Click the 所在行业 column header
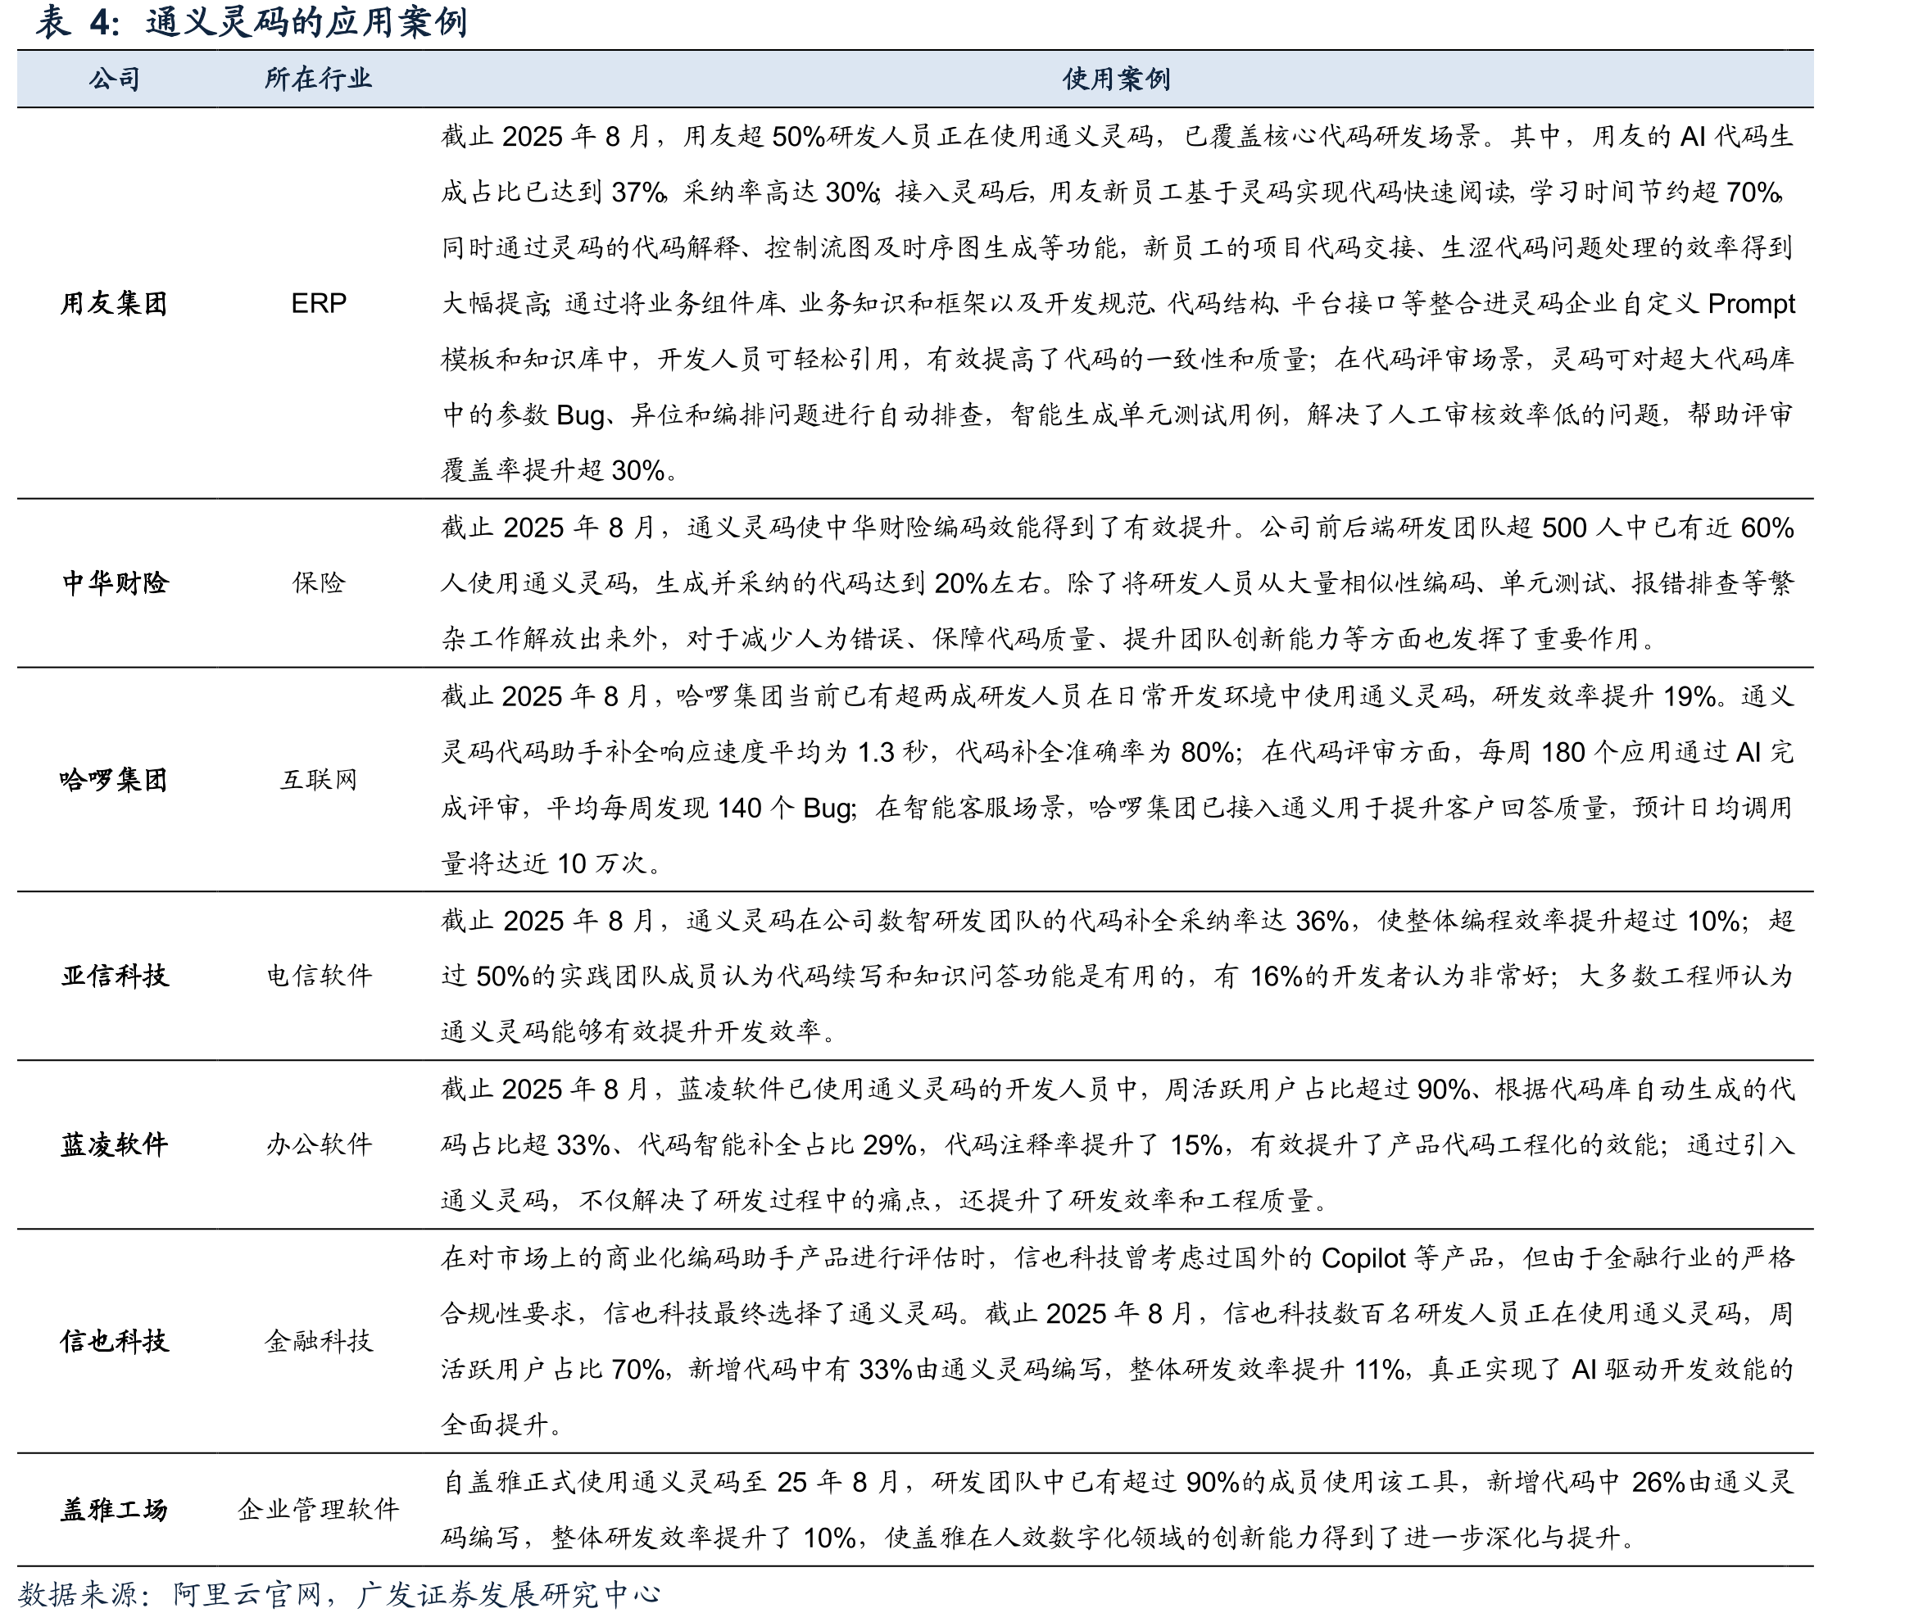The height and width of the screenshot is (1622, 1905). [318, 79]
